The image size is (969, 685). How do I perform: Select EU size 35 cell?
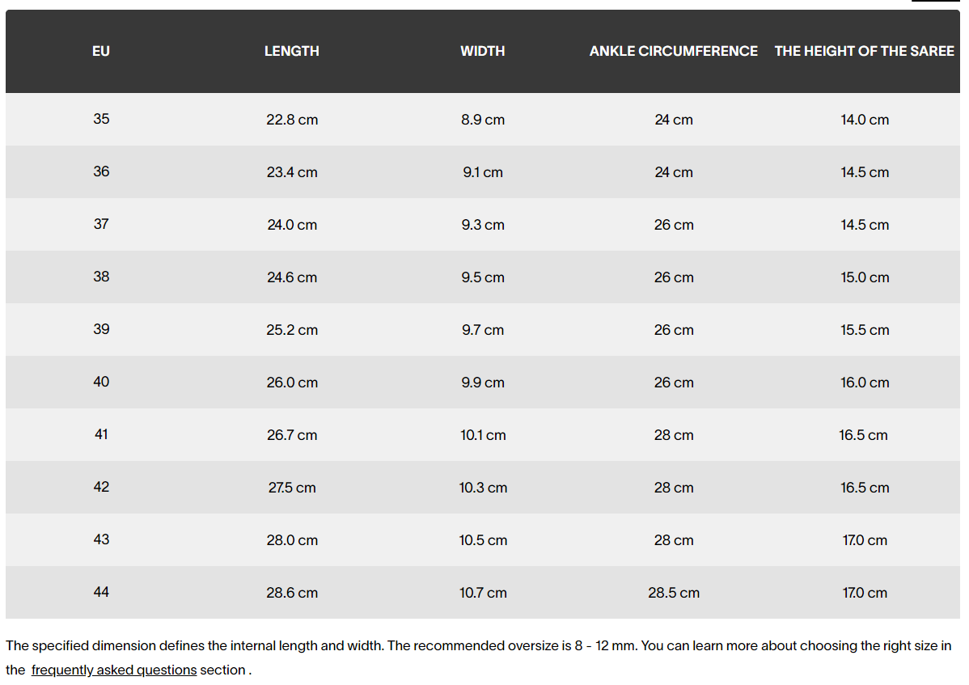tap(101, 119)
